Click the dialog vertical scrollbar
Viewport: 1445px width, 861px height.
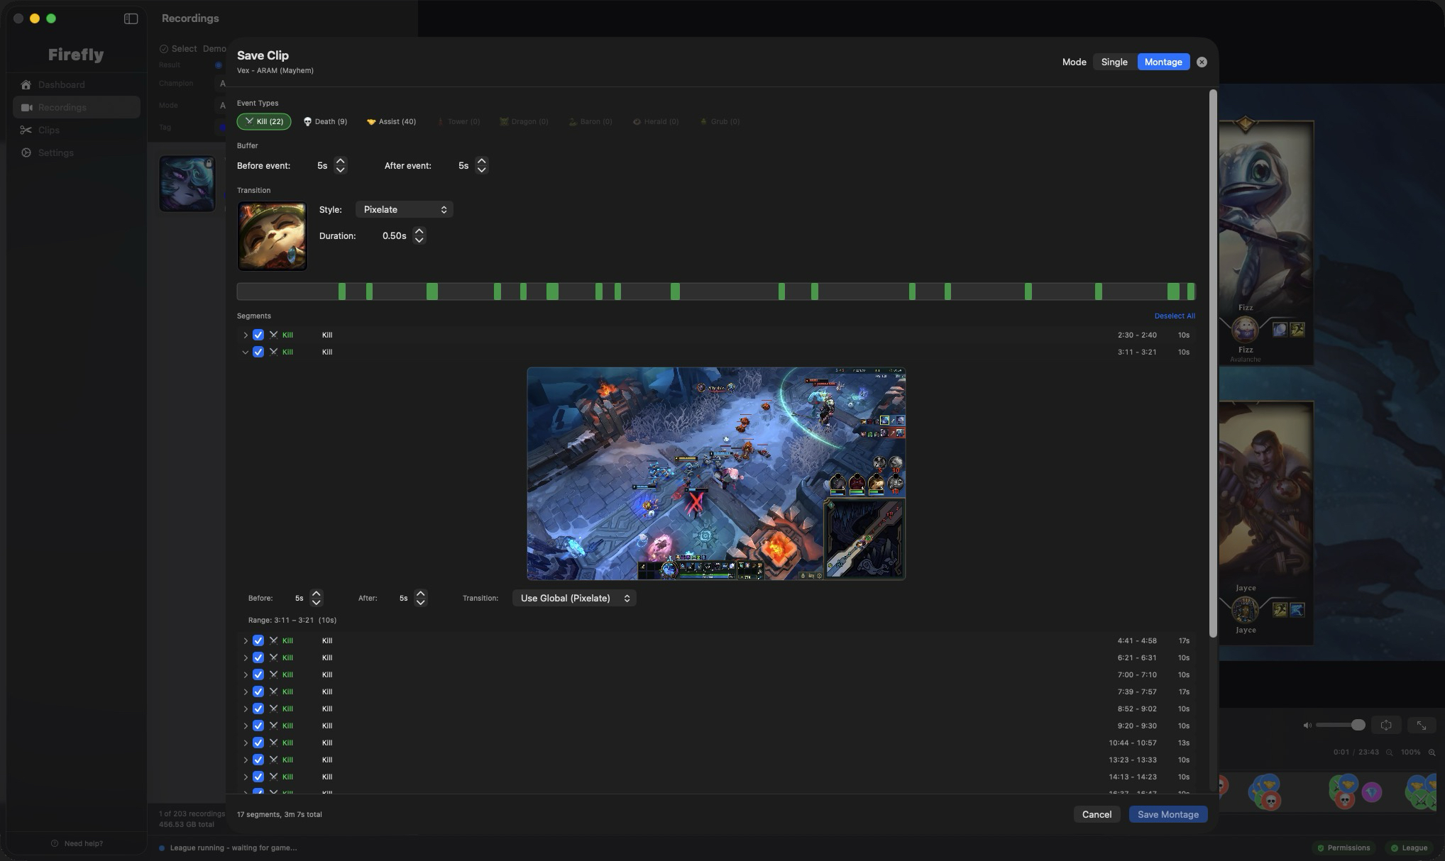[1213, 363]
